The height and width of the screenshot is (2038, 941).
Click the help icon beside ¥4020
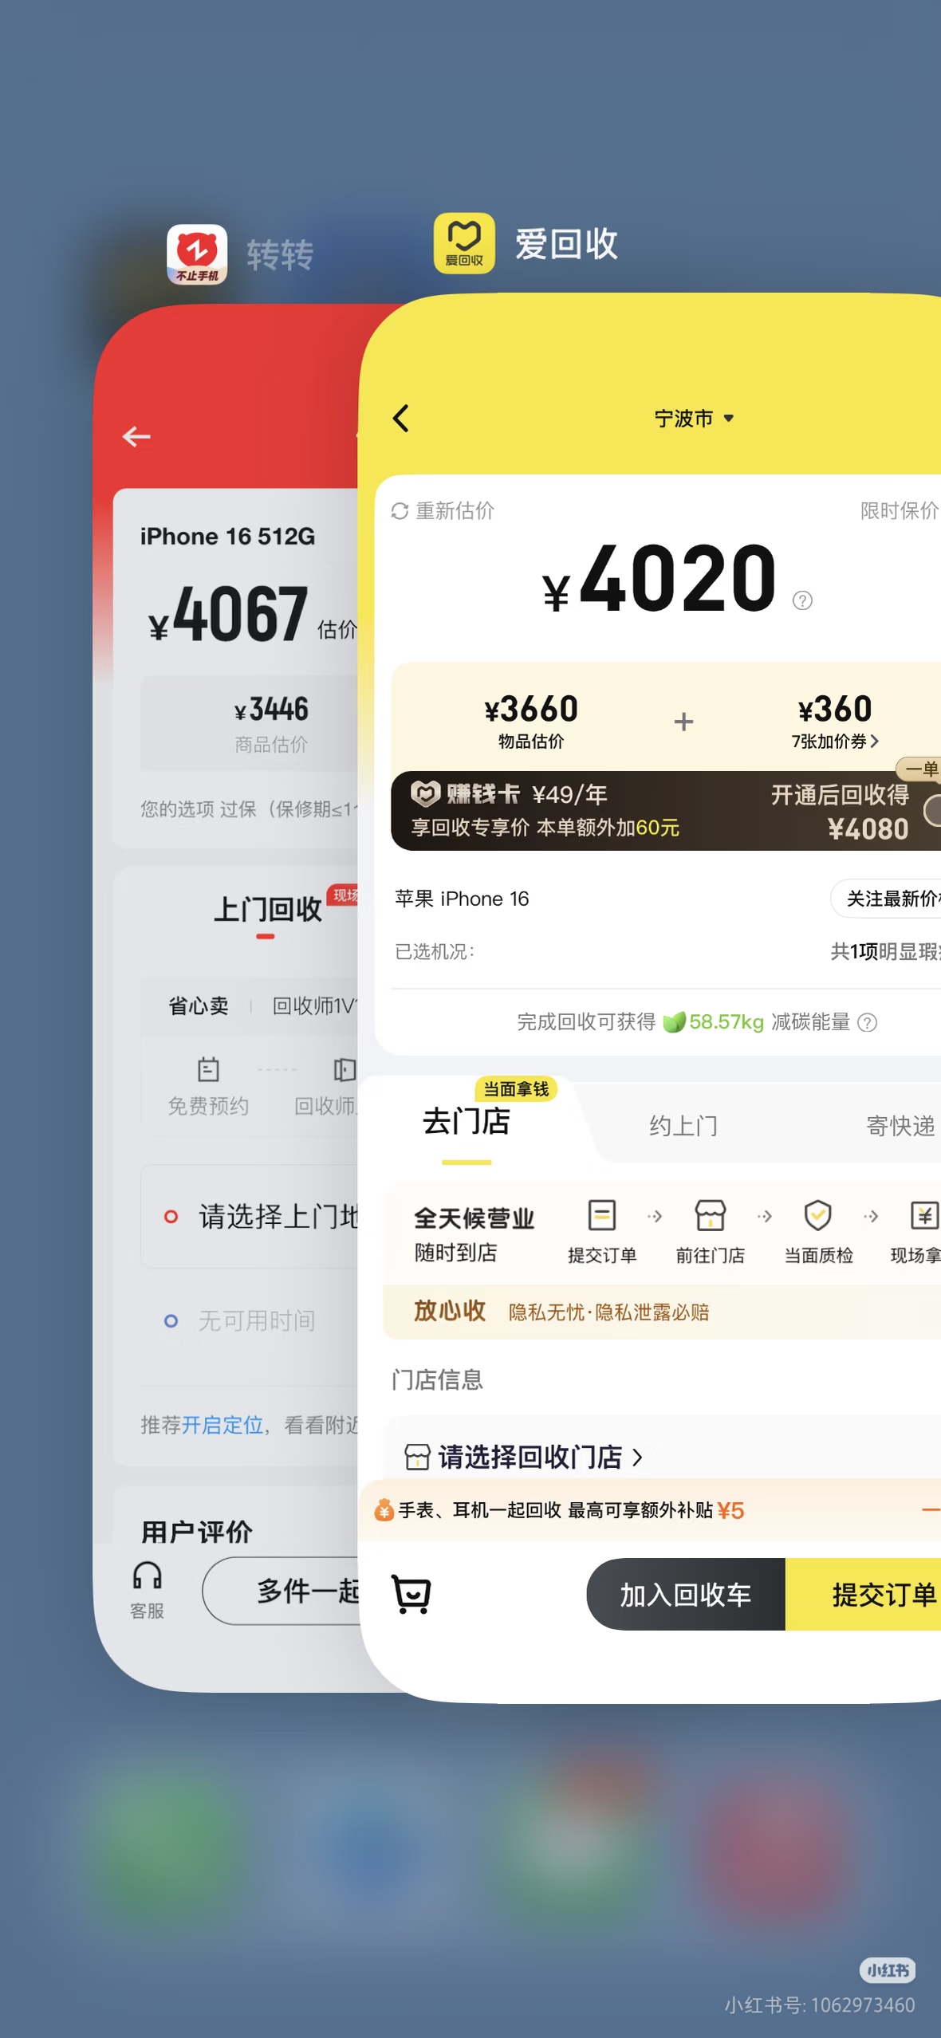point(802,600)
